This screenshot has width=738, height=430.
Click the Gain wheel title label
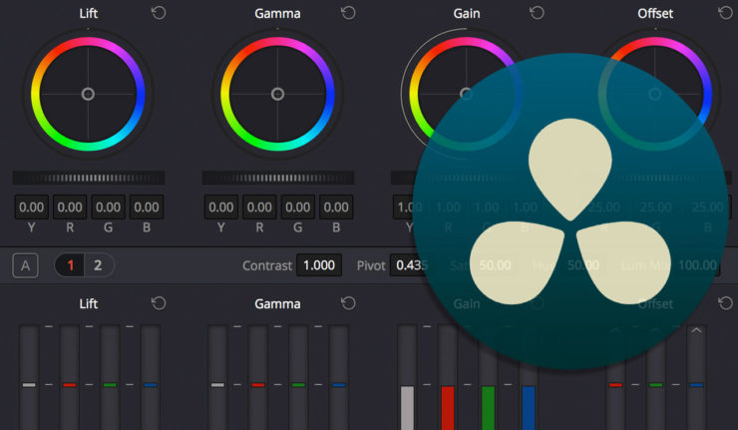tap(467, 13)
